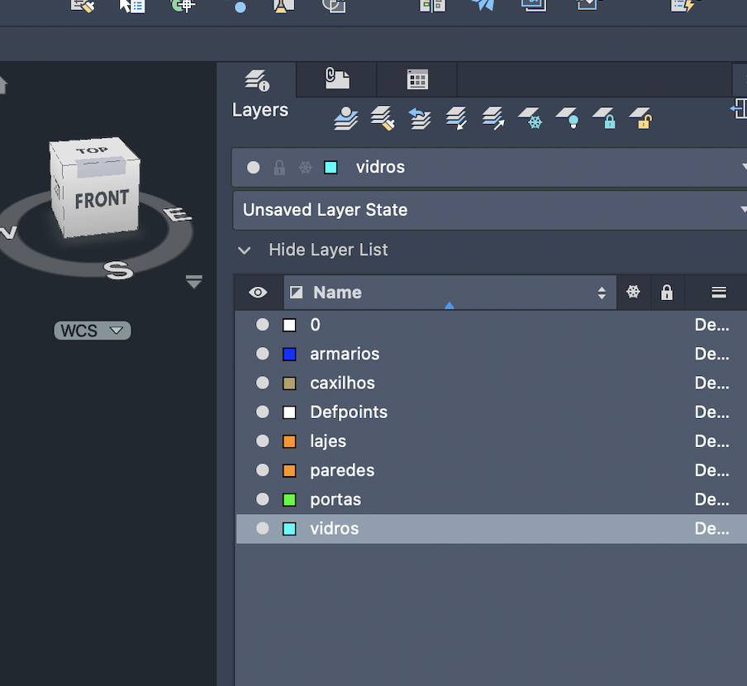Click the Layer Off lightbulb icon

[567, 118]
